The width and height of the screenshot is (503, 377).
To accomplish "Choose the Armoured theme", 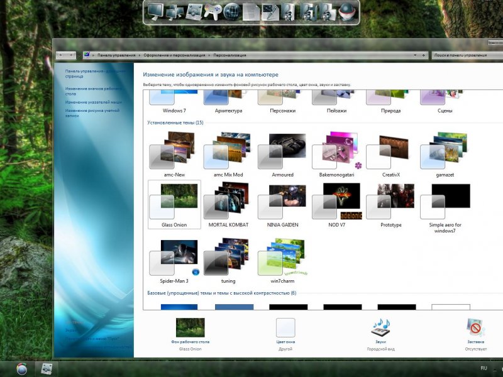I will pos(282,154).
